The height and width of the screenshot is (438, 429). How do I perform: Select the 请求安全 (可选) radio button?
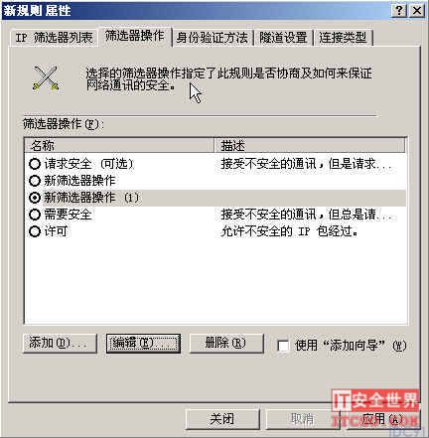(35, 164)
